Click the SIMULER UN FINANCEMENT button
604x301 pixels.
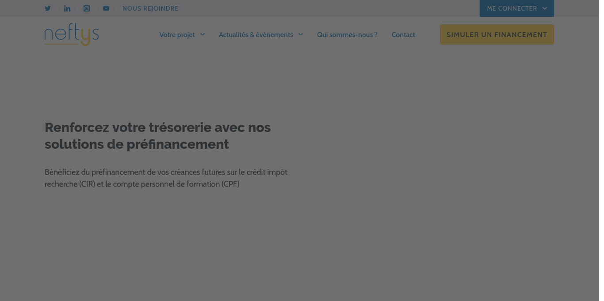[x=497, y=34]
